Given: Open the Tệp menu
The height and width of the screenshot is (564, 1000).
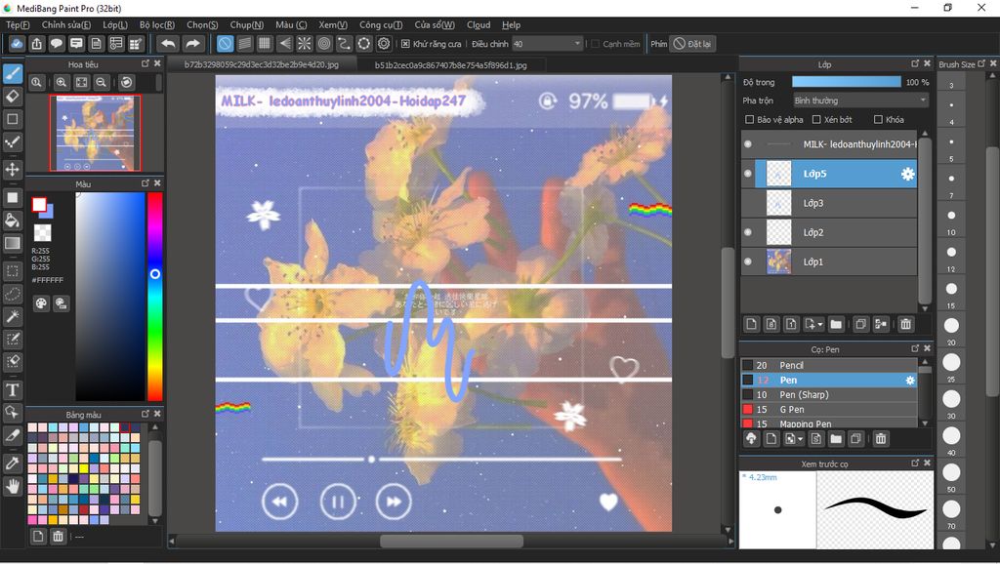Looking at the screenshot, I should 18,24.
